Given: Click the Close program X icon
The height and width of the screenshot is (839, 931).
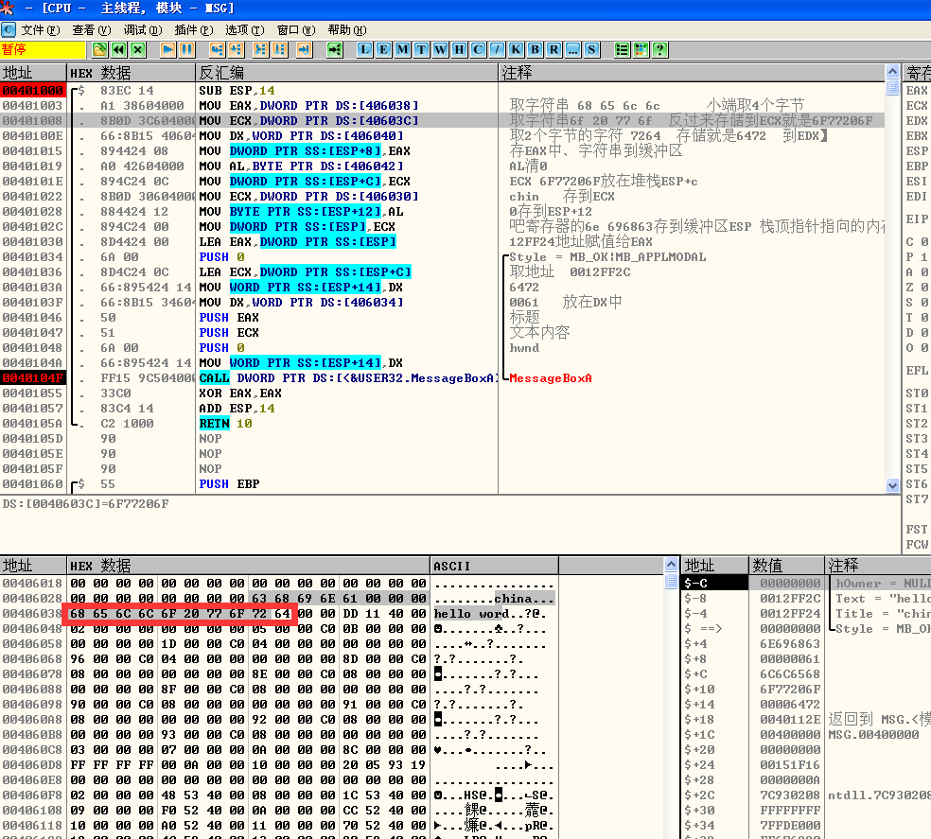Looking at the screenshot, I should coord(138,50).
